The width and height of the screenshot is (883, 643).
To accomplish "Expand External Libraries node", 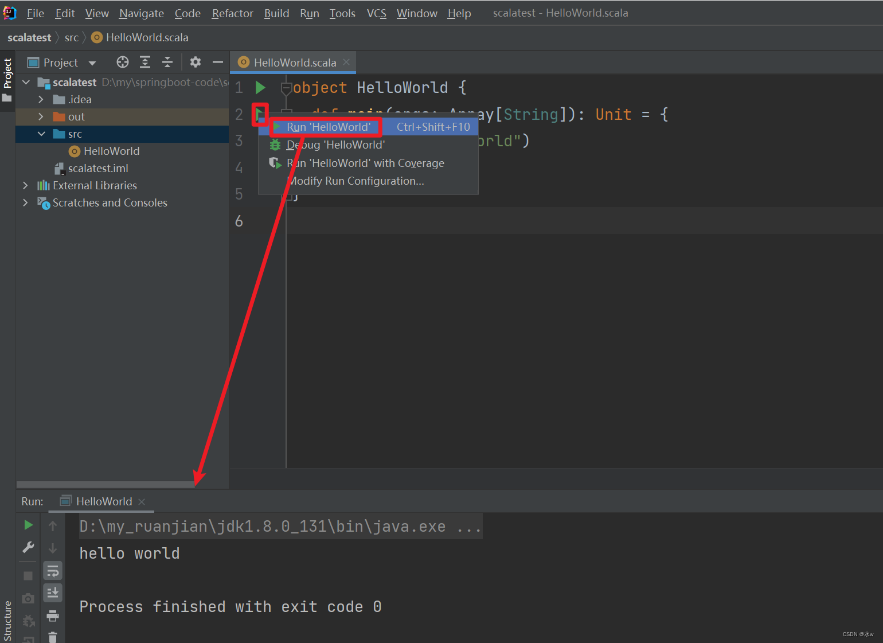I will click(x=25, y=185).
